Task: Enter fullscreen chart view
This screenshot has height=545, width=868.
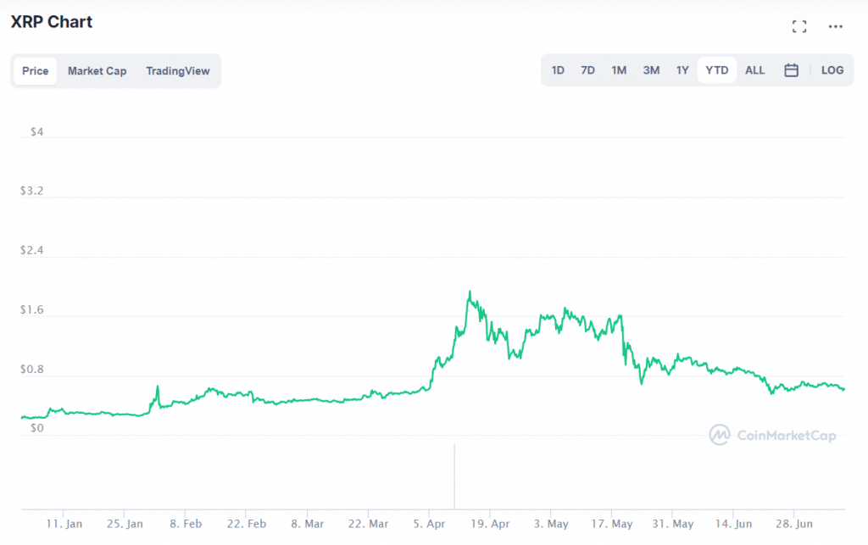Action: [798, 26]
